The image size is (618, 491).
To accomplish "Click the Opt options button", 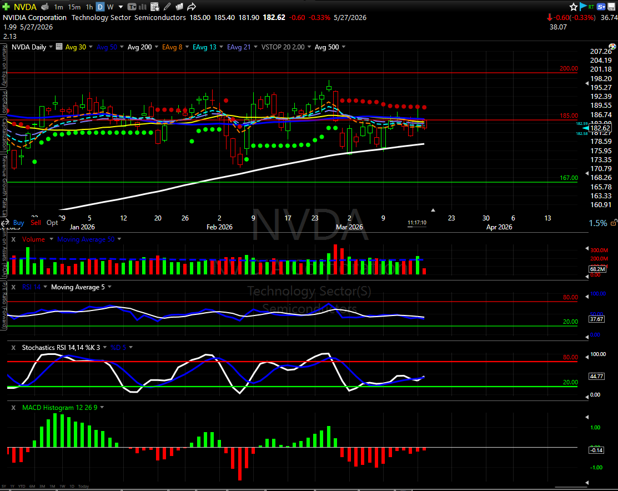I will (x=52, y=222).
